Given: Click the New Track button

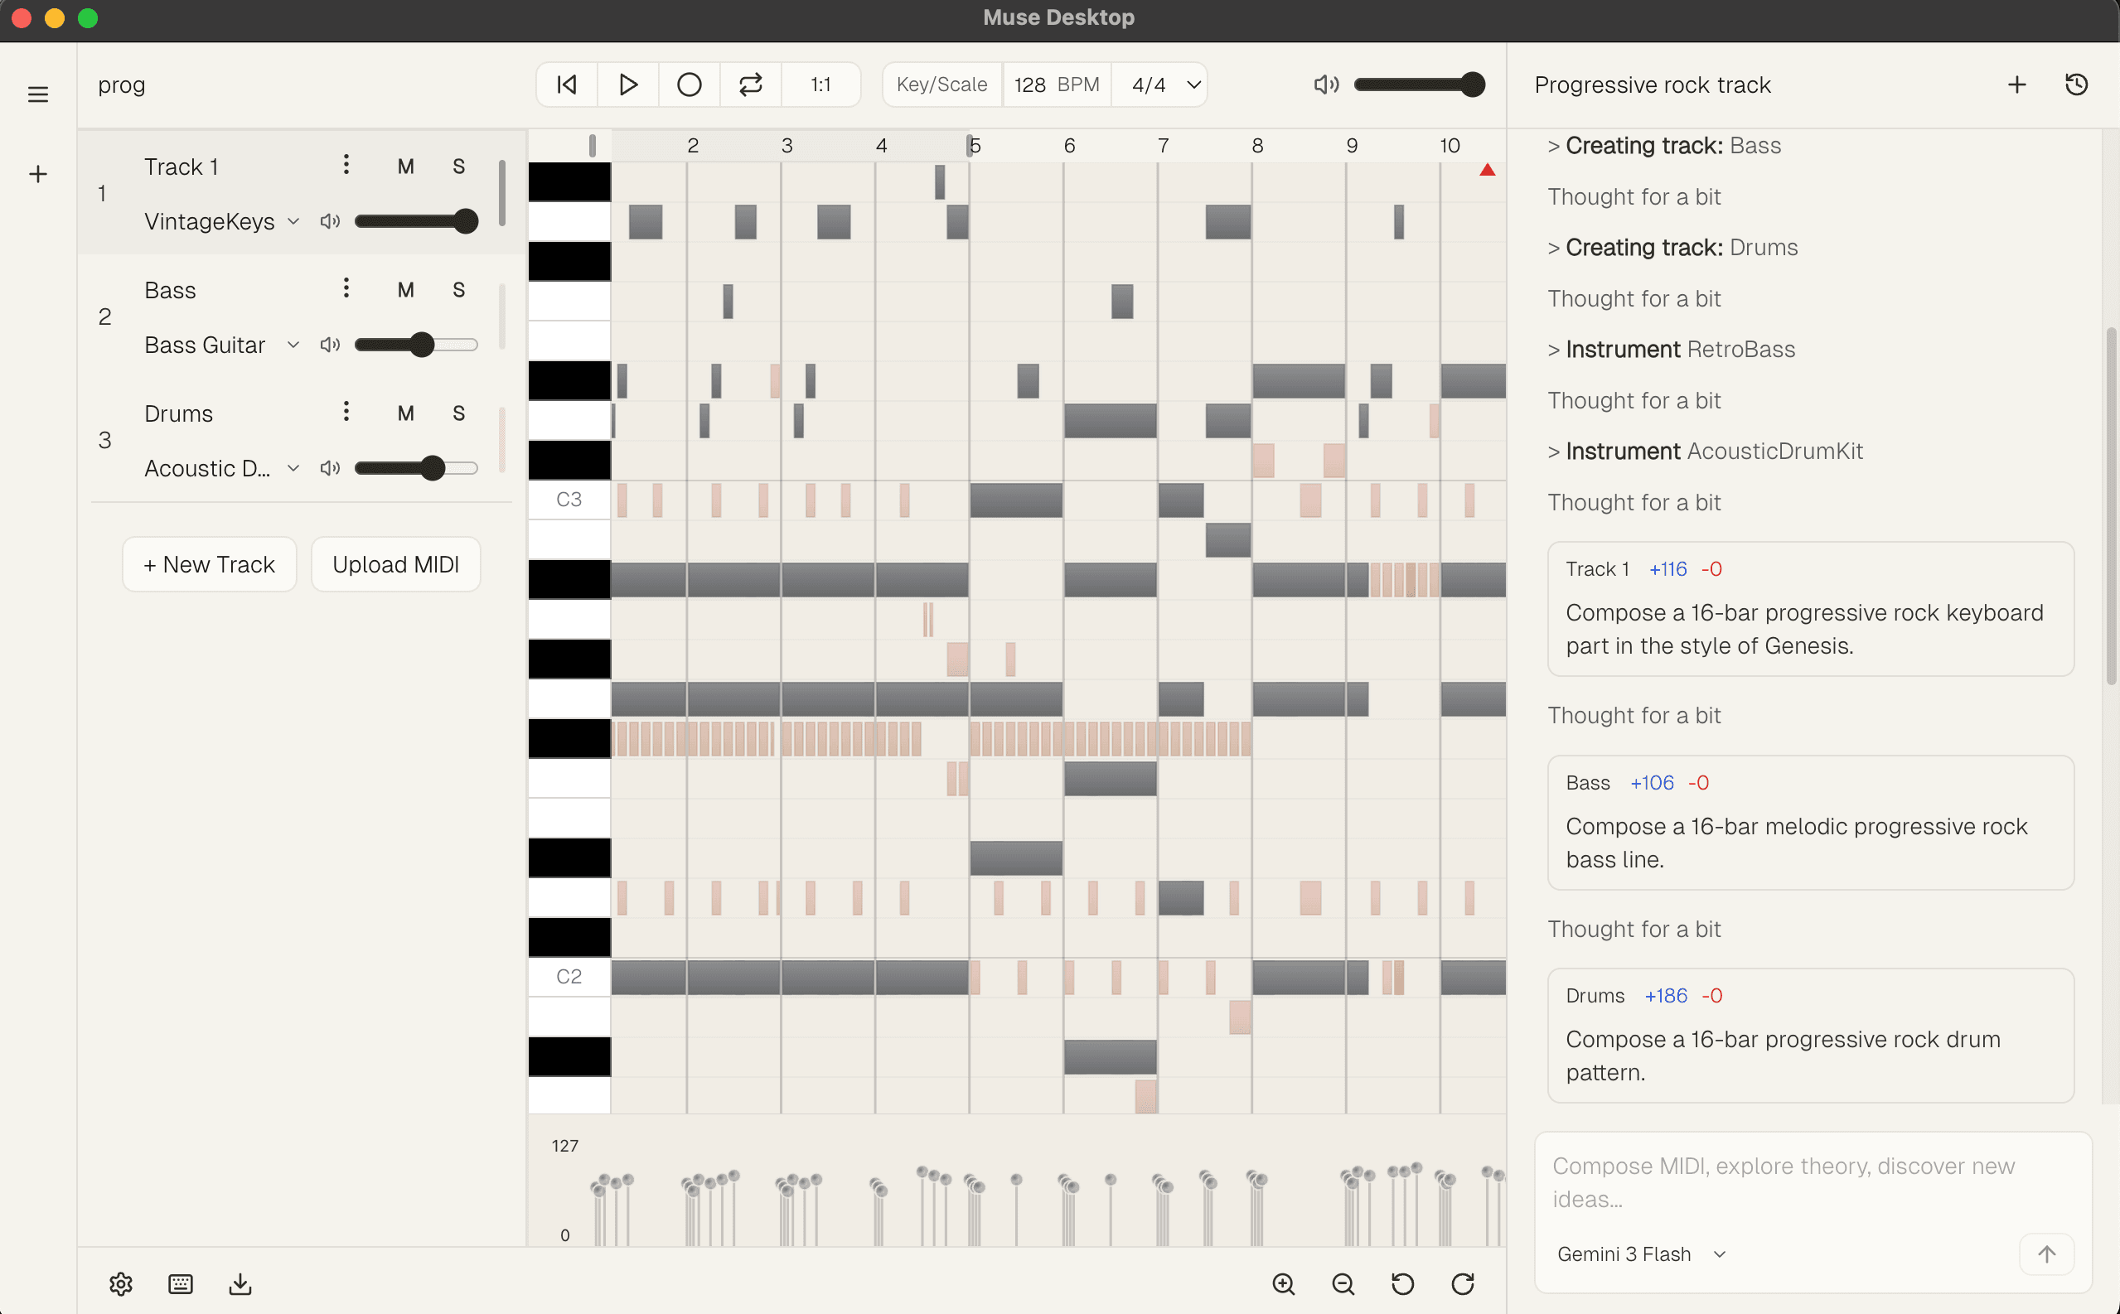Looking at the screenshot, I should click(209, 564).
